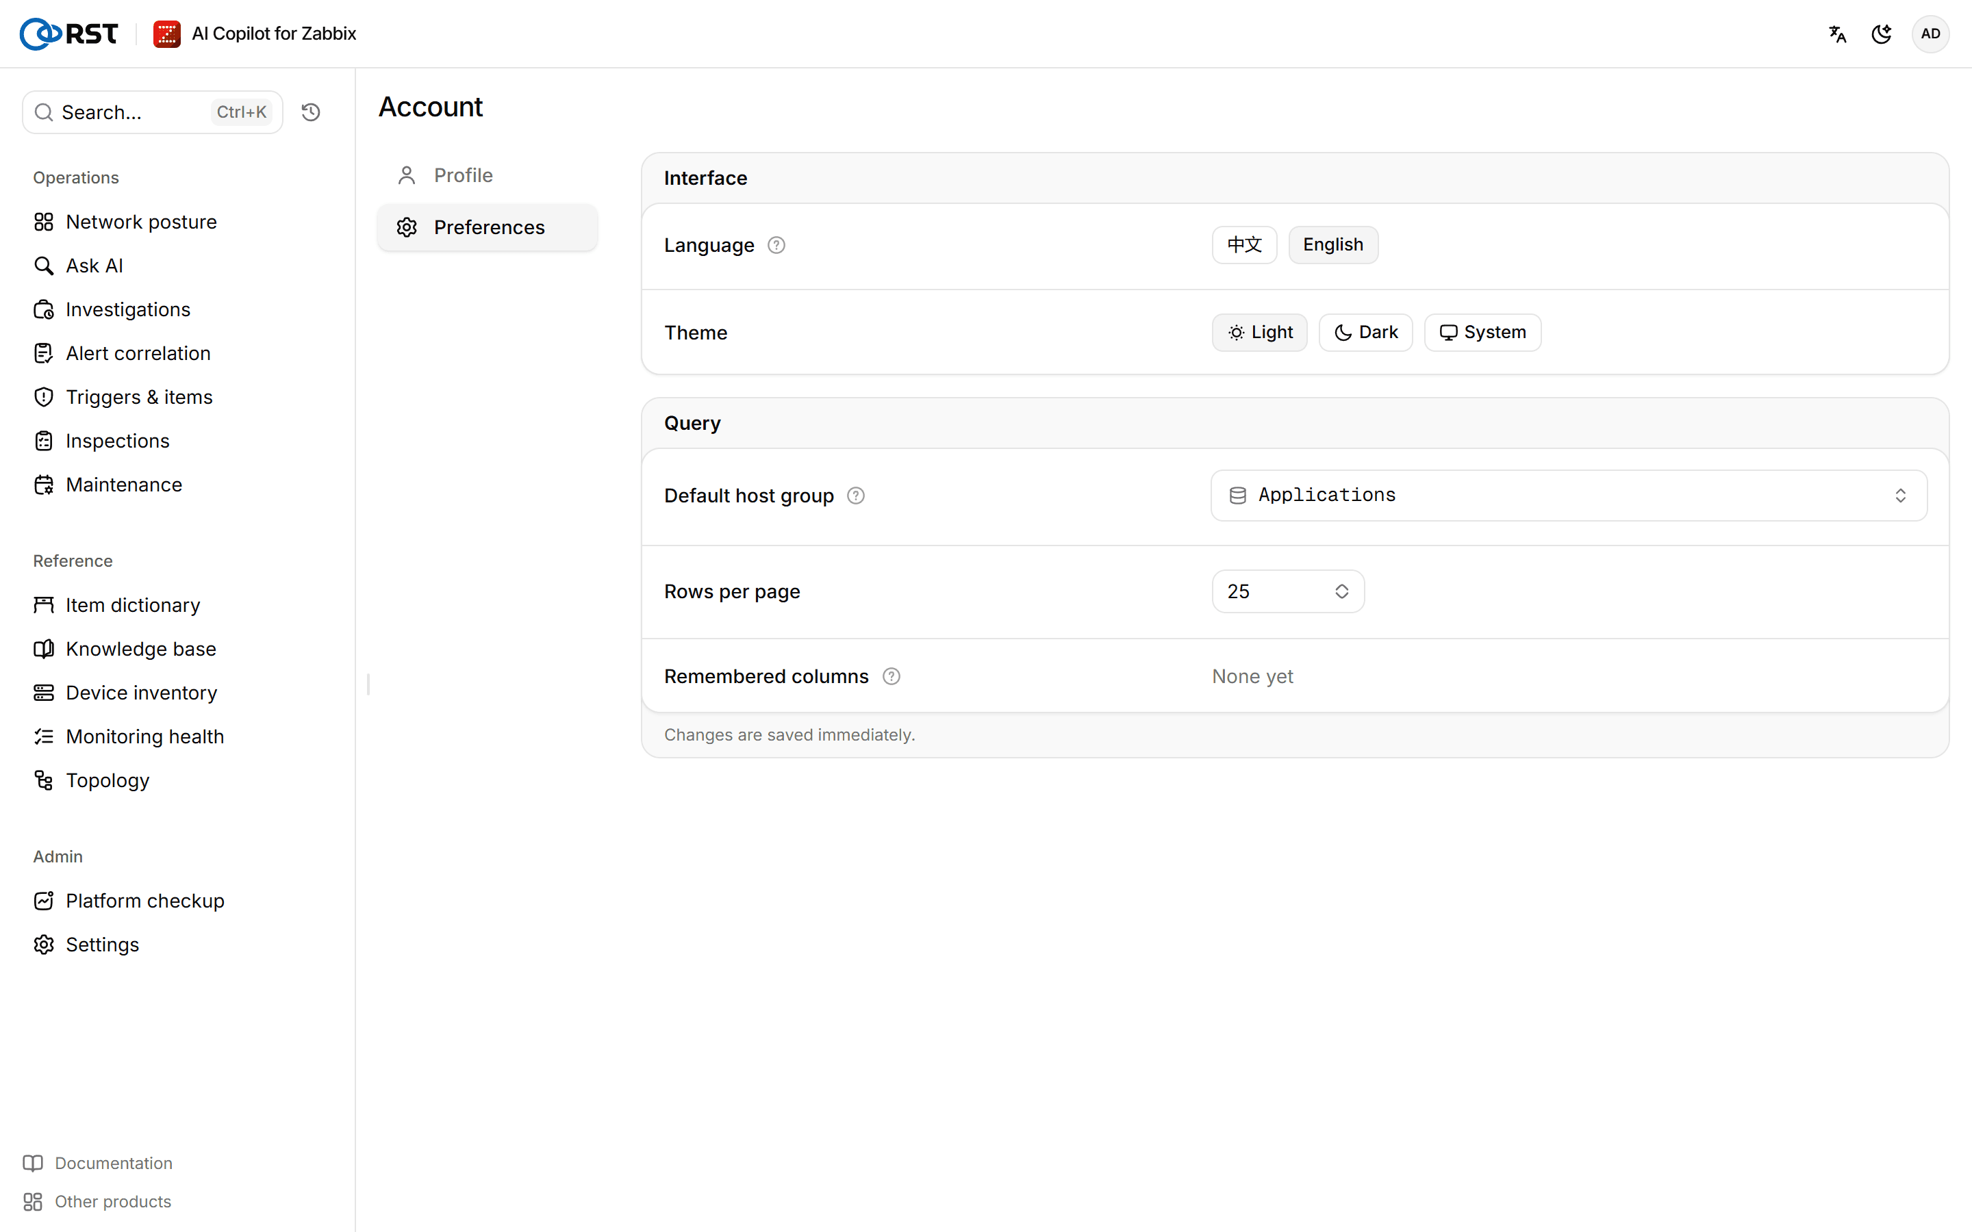Open Knowledge base
1972x1232 pixels.
pos(177,649)
